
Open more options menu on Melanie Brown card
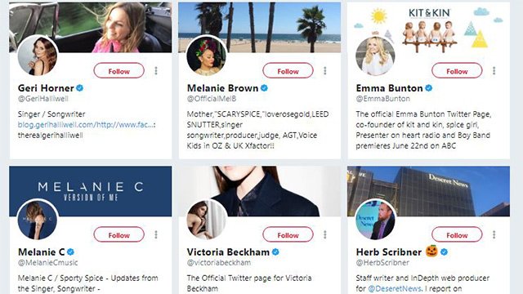pyautogui.click(x=325, y=71)
